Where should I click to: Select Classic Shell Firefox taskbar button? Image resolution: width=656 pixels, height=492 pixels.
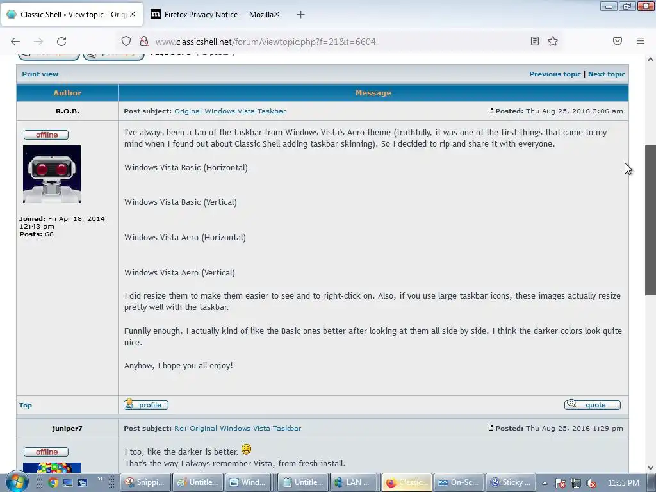[407, 482]
